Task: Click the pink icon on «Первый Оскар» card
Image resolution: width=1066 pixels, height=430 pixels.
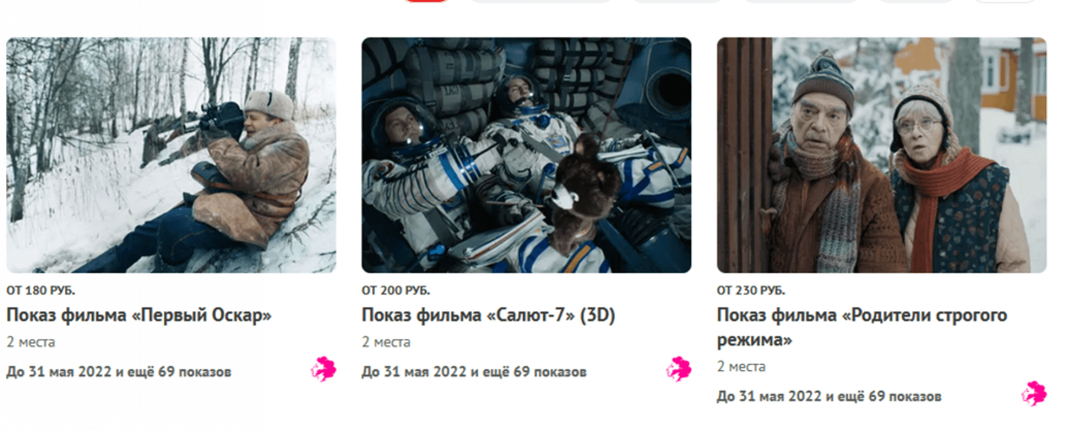Action: (324, 370)
